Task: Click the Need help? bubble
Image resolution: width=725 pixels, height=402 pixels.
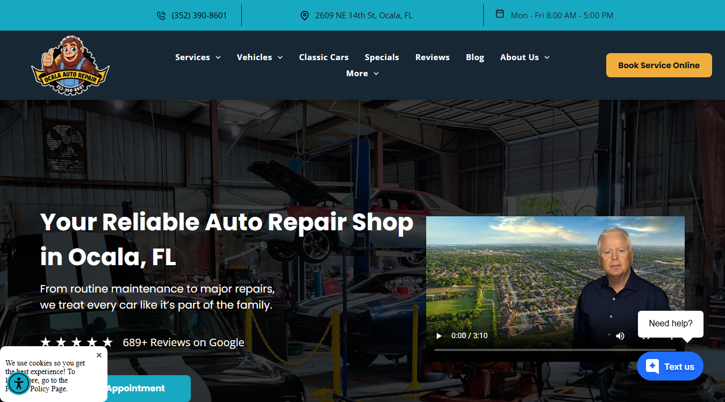Action: pos(671,324)
